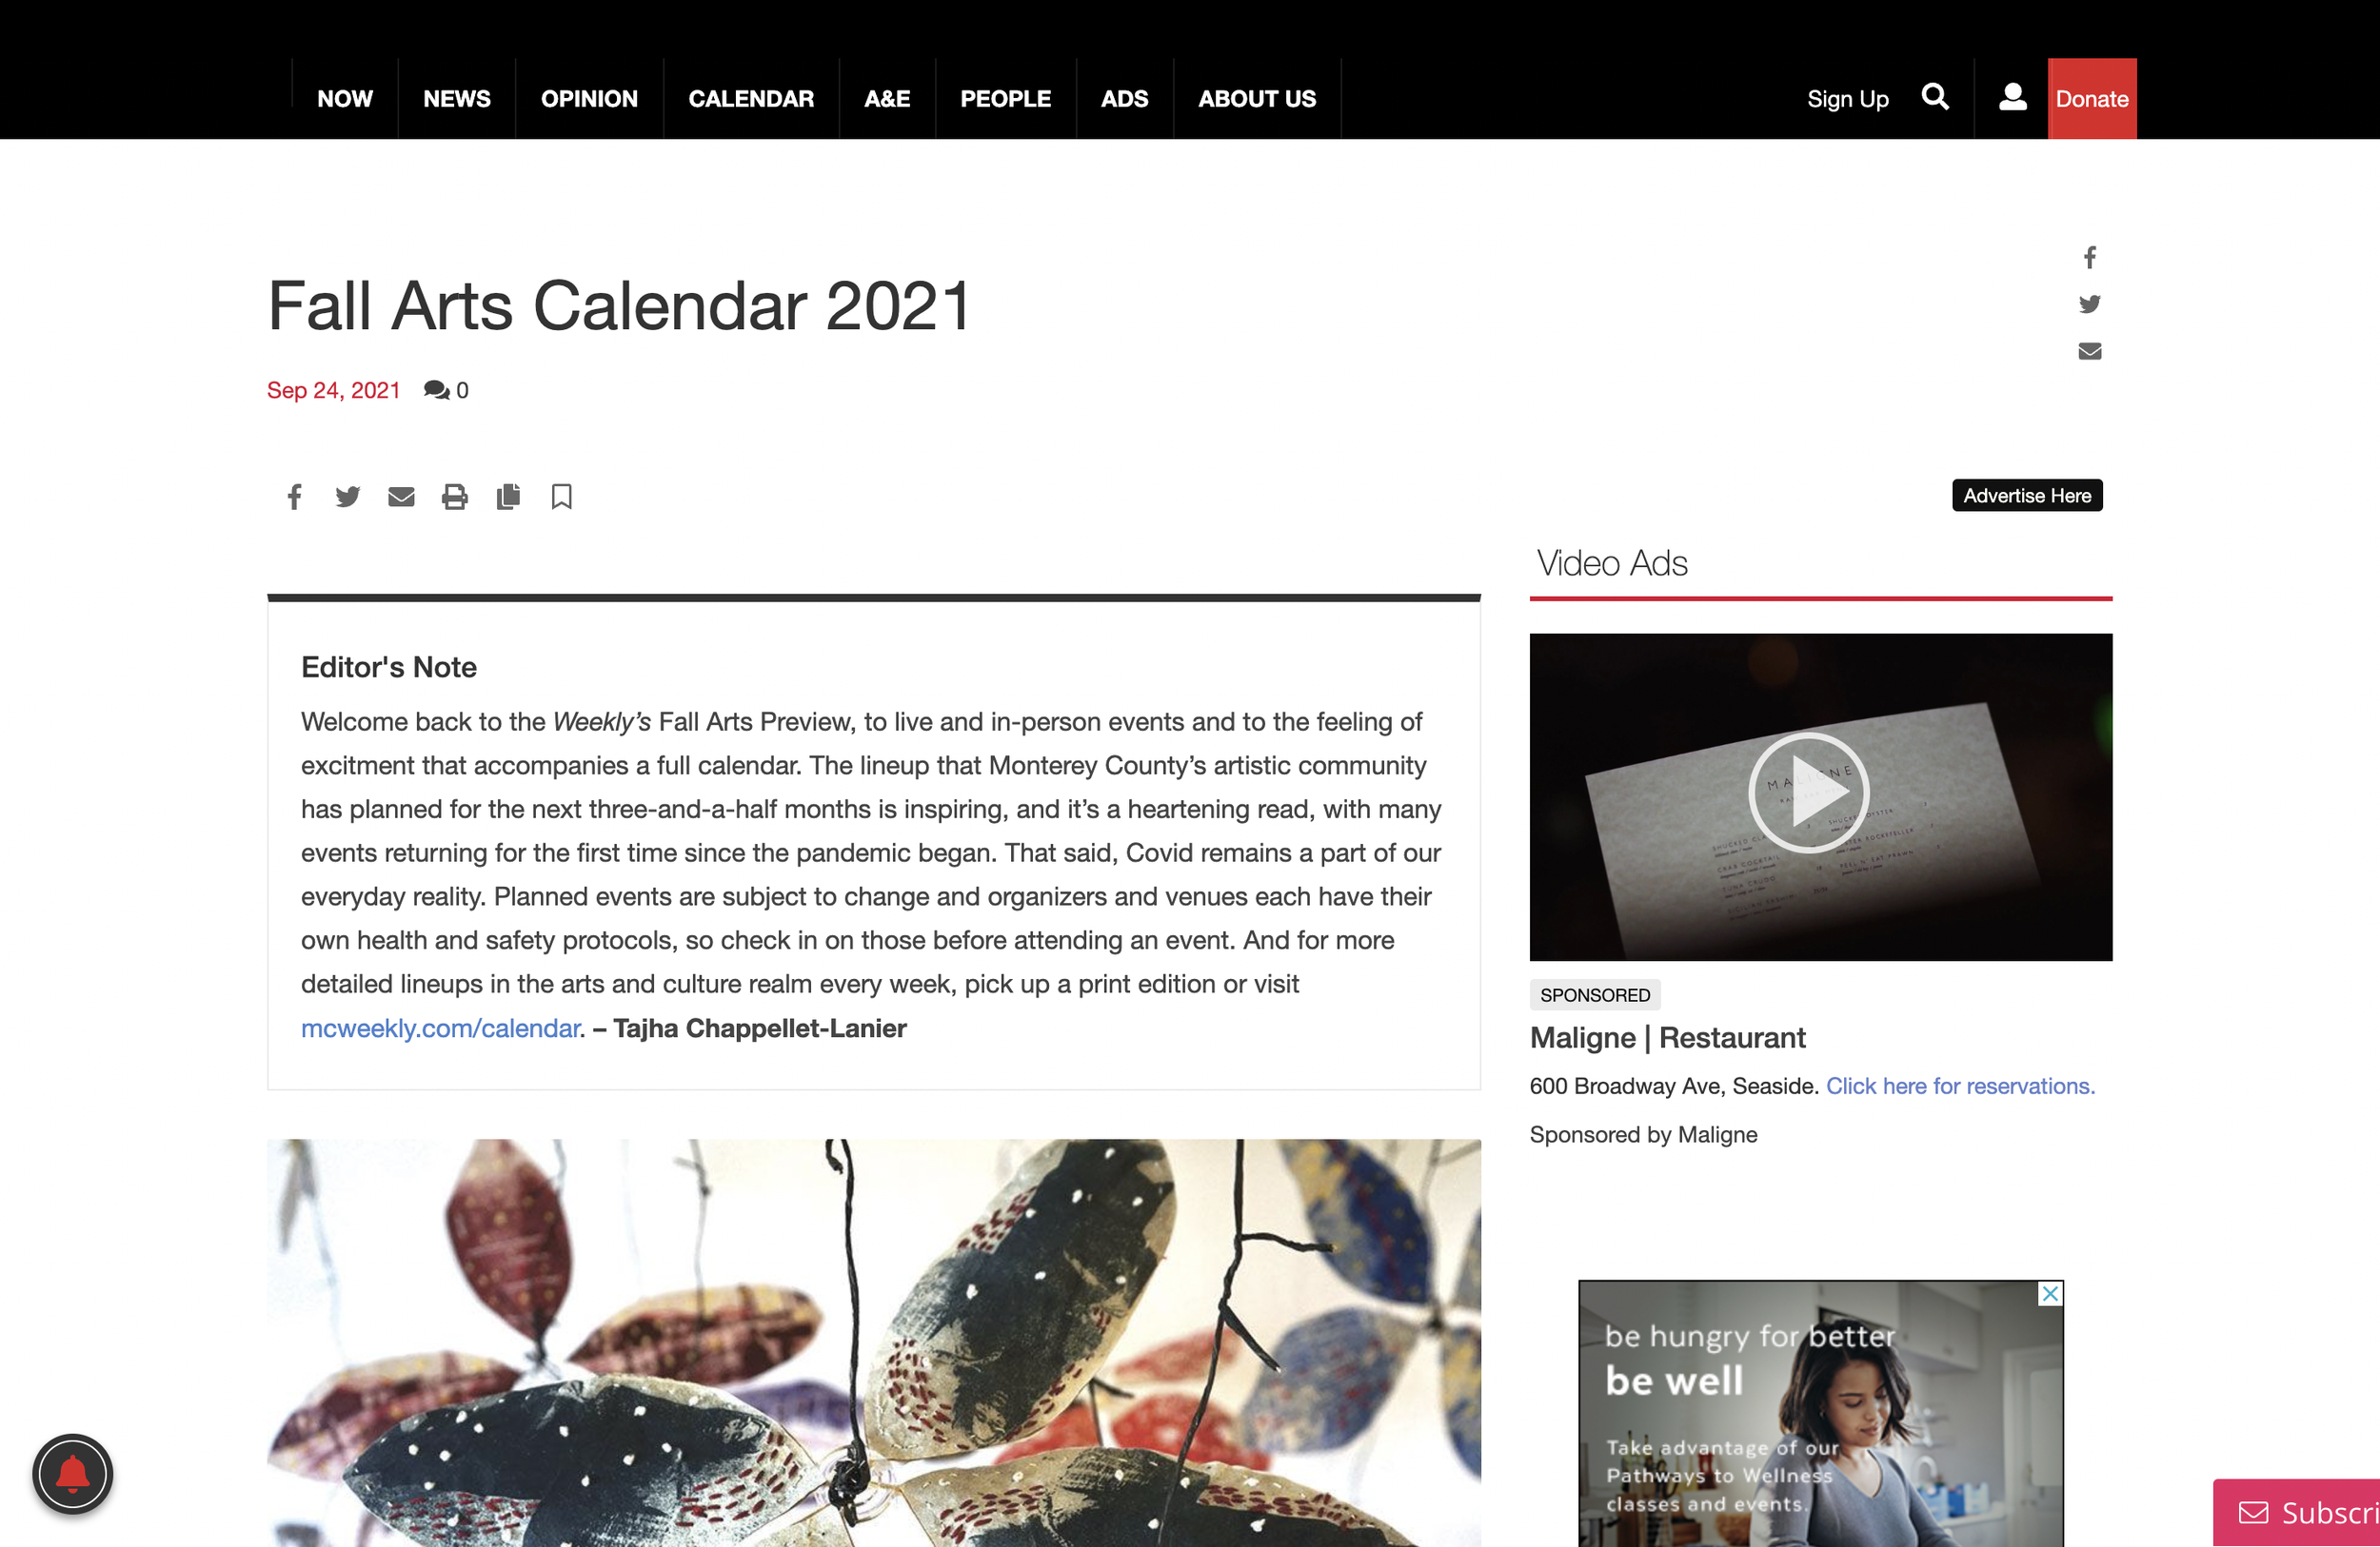Click the user account icon
The image size is (2380, 1547).
2009,97
